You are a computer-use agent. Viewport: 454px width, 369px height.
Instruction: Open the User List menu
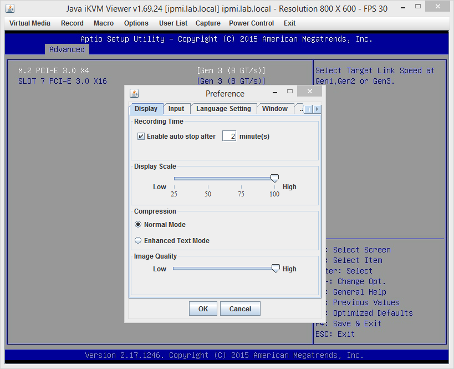click(x=173, y=23)
